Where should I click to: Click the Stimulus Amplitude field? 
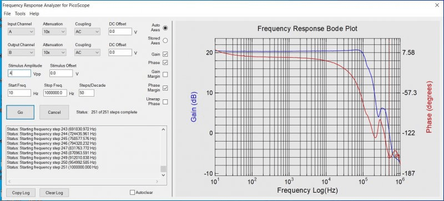point(19,73)
